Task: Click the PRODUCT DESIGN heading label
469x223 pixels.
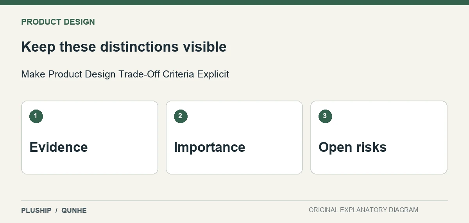Action: point(58,22)
